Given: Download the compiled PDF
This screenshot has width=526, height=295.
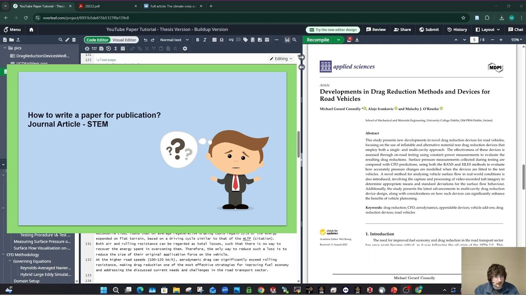Looking at the screenshot, I should [357, 40].
